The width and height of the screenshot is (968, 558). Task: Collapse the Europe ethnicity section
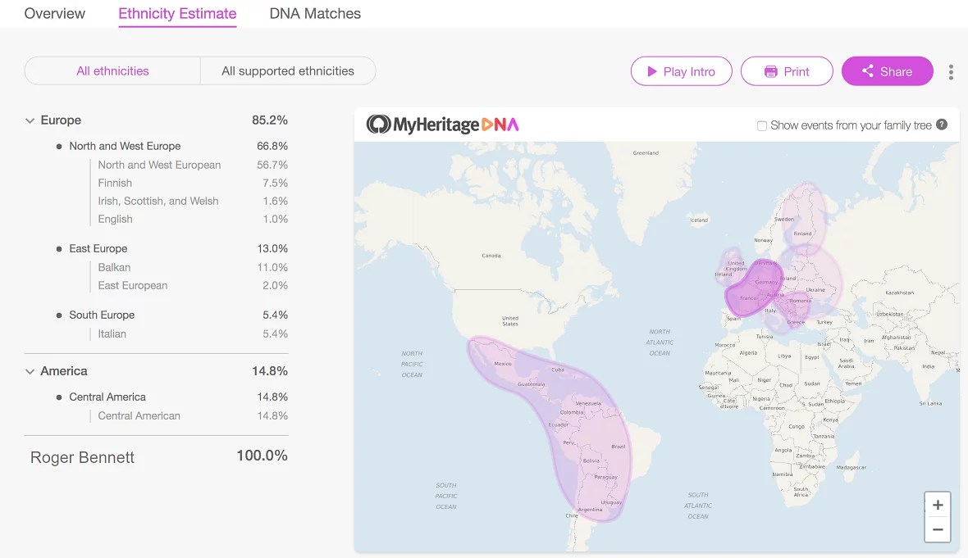(30, 120)
